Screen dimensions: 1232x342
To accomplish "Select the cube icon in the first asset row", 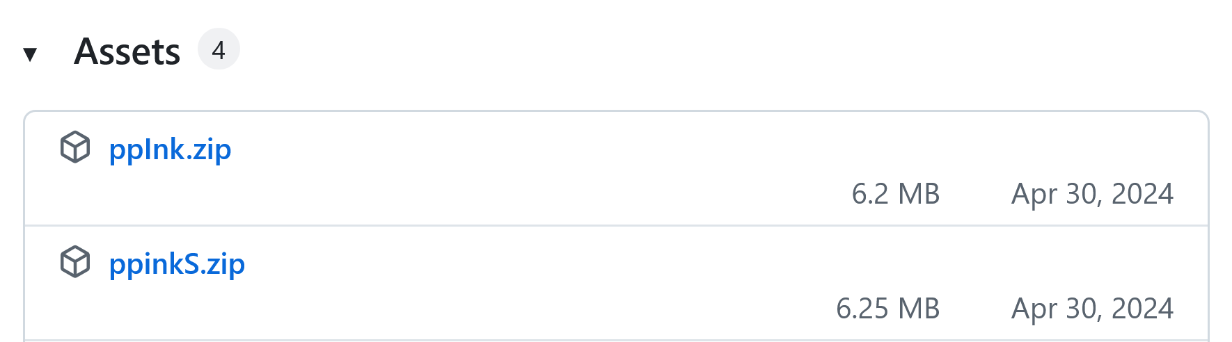I will (x=75, y=147).
